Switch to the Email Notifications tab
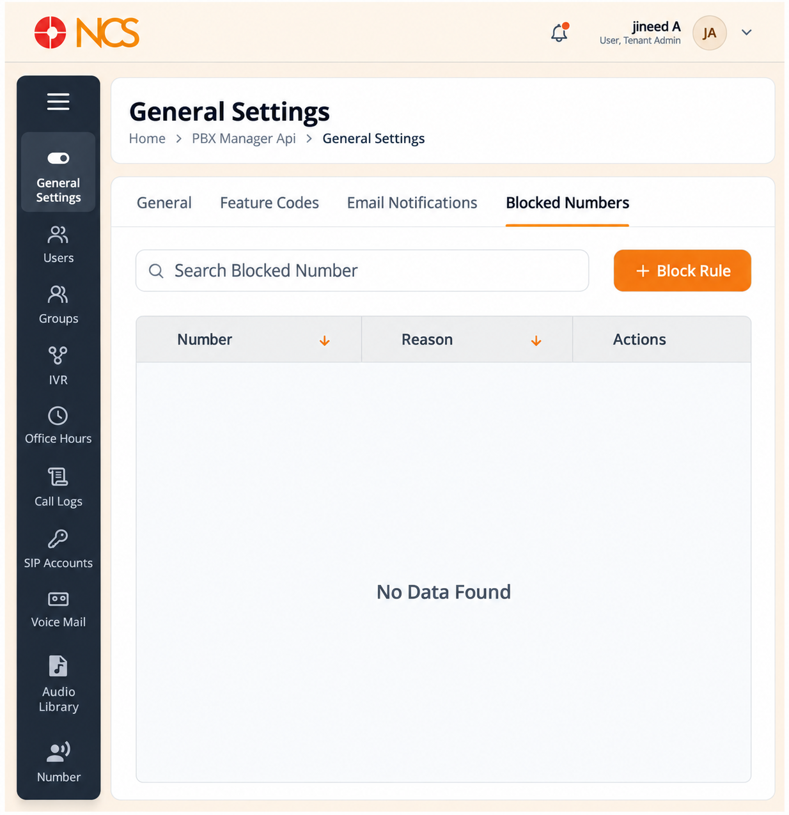 [x=412, y=203]
